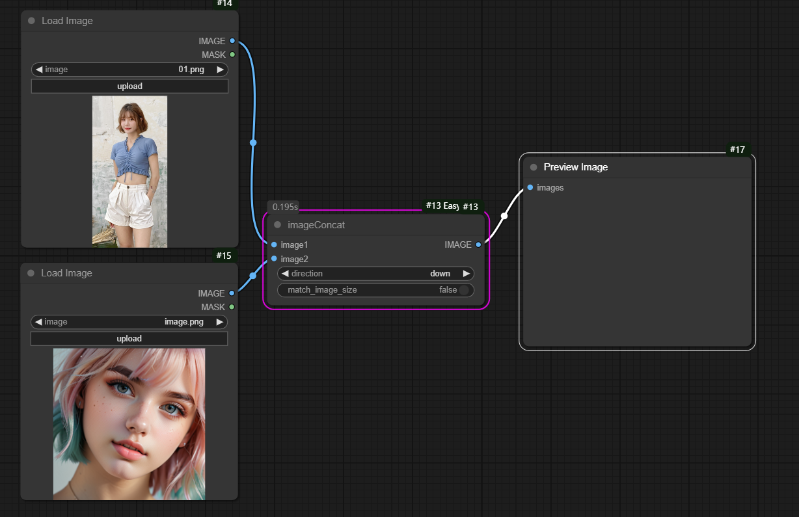Toggle the match_image_size switch
Viewport: 799px width, 517px height.
point(463,290)
